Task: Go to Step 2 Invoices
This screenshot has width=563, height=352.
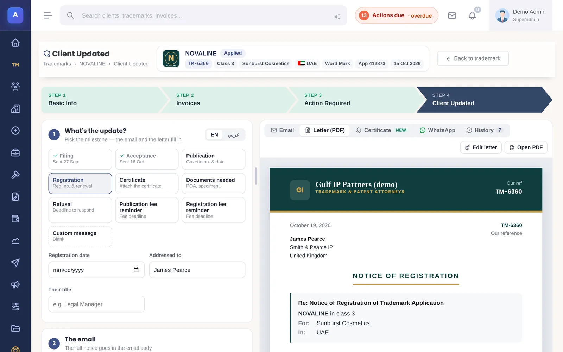Action: [x=229, y=100]
